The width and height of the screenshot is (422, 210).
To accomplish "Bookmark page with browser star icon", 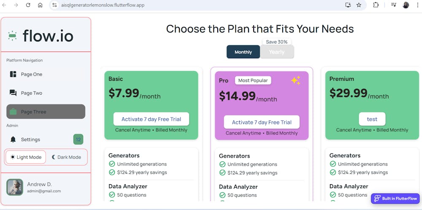I will [x=359, y=5].
